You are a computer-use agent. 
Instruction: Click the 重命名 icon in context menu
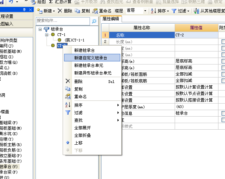click(x=68, y=96)
